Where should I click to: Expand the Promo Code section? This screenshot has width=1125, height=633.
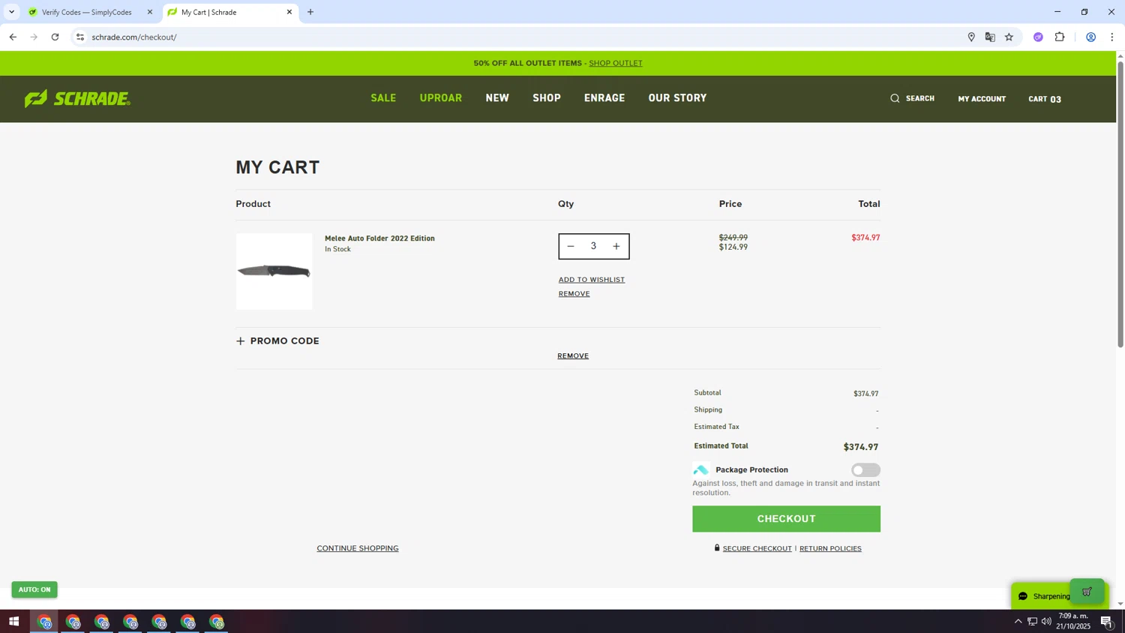pyautogui.click(x=277, y=340)
